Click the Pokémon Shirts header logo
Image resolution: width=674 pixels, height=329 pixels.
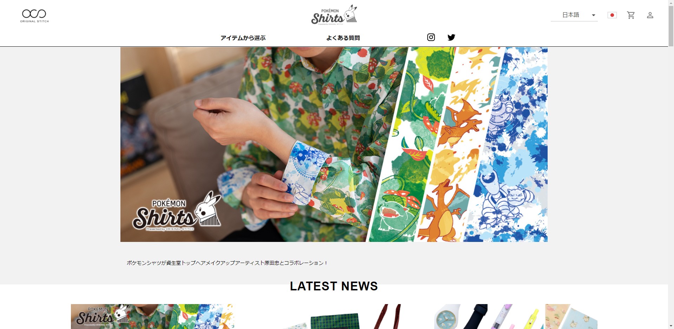334,14
